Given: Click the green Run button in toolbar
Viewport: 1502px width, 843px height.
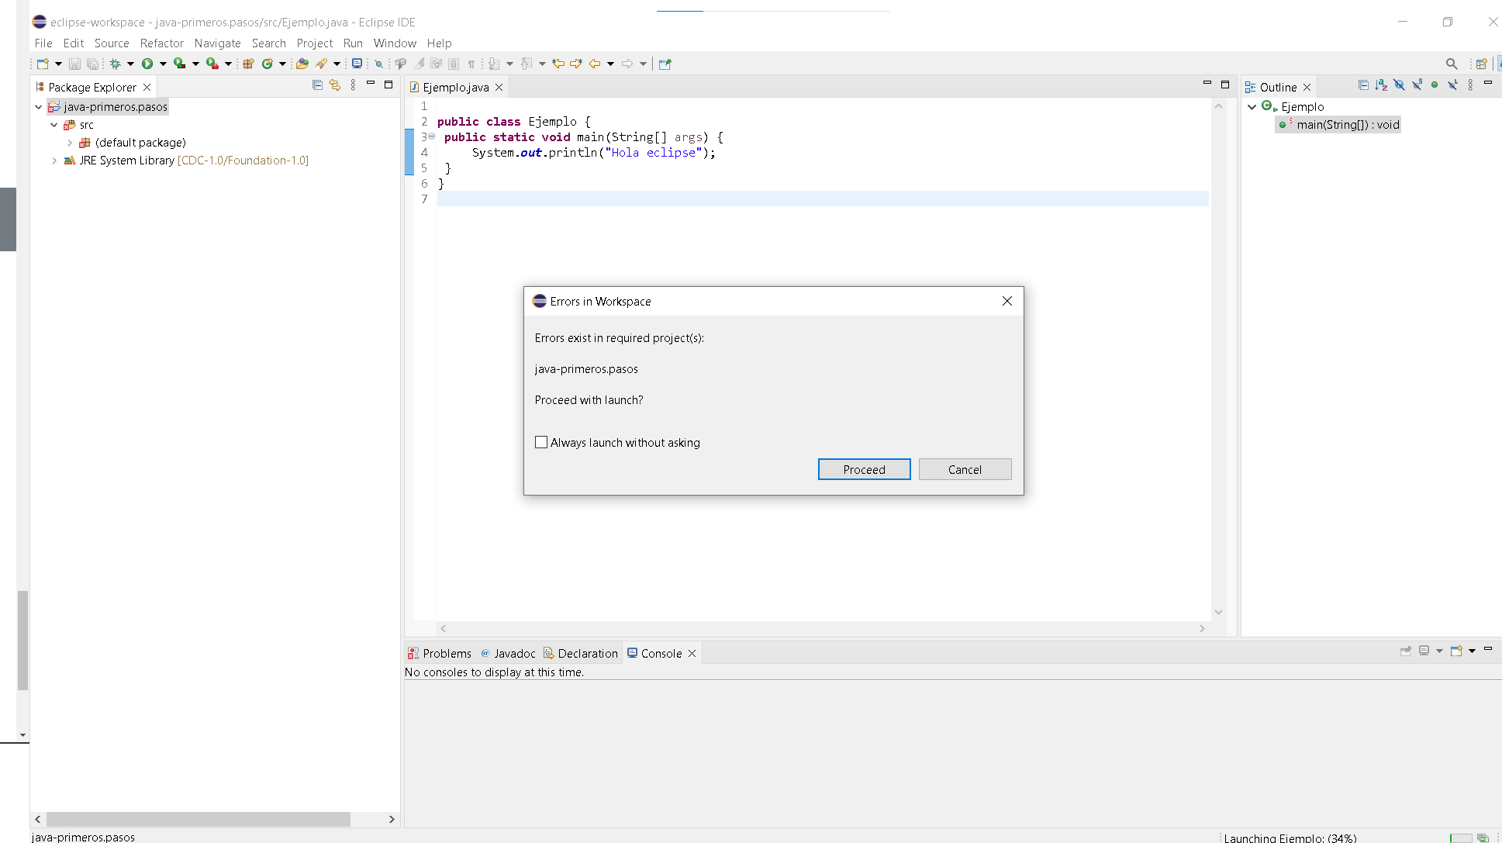Looking at the screenshot, I should tap(147, 64).
